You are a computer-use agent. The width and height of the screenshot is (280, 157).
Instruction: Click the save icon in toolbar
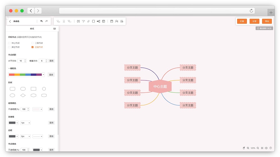(x=112, y=21)
